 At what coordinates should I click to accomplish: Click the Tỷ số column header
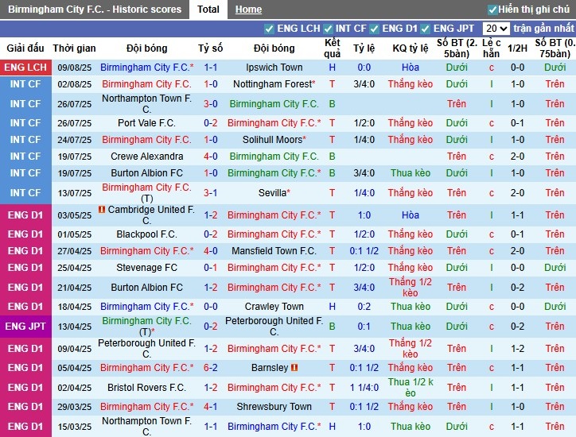pyautogui.click(x=211, y=48)
